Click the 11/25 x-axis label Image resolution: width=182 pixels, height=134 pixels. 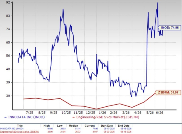(x=78, y=113)
